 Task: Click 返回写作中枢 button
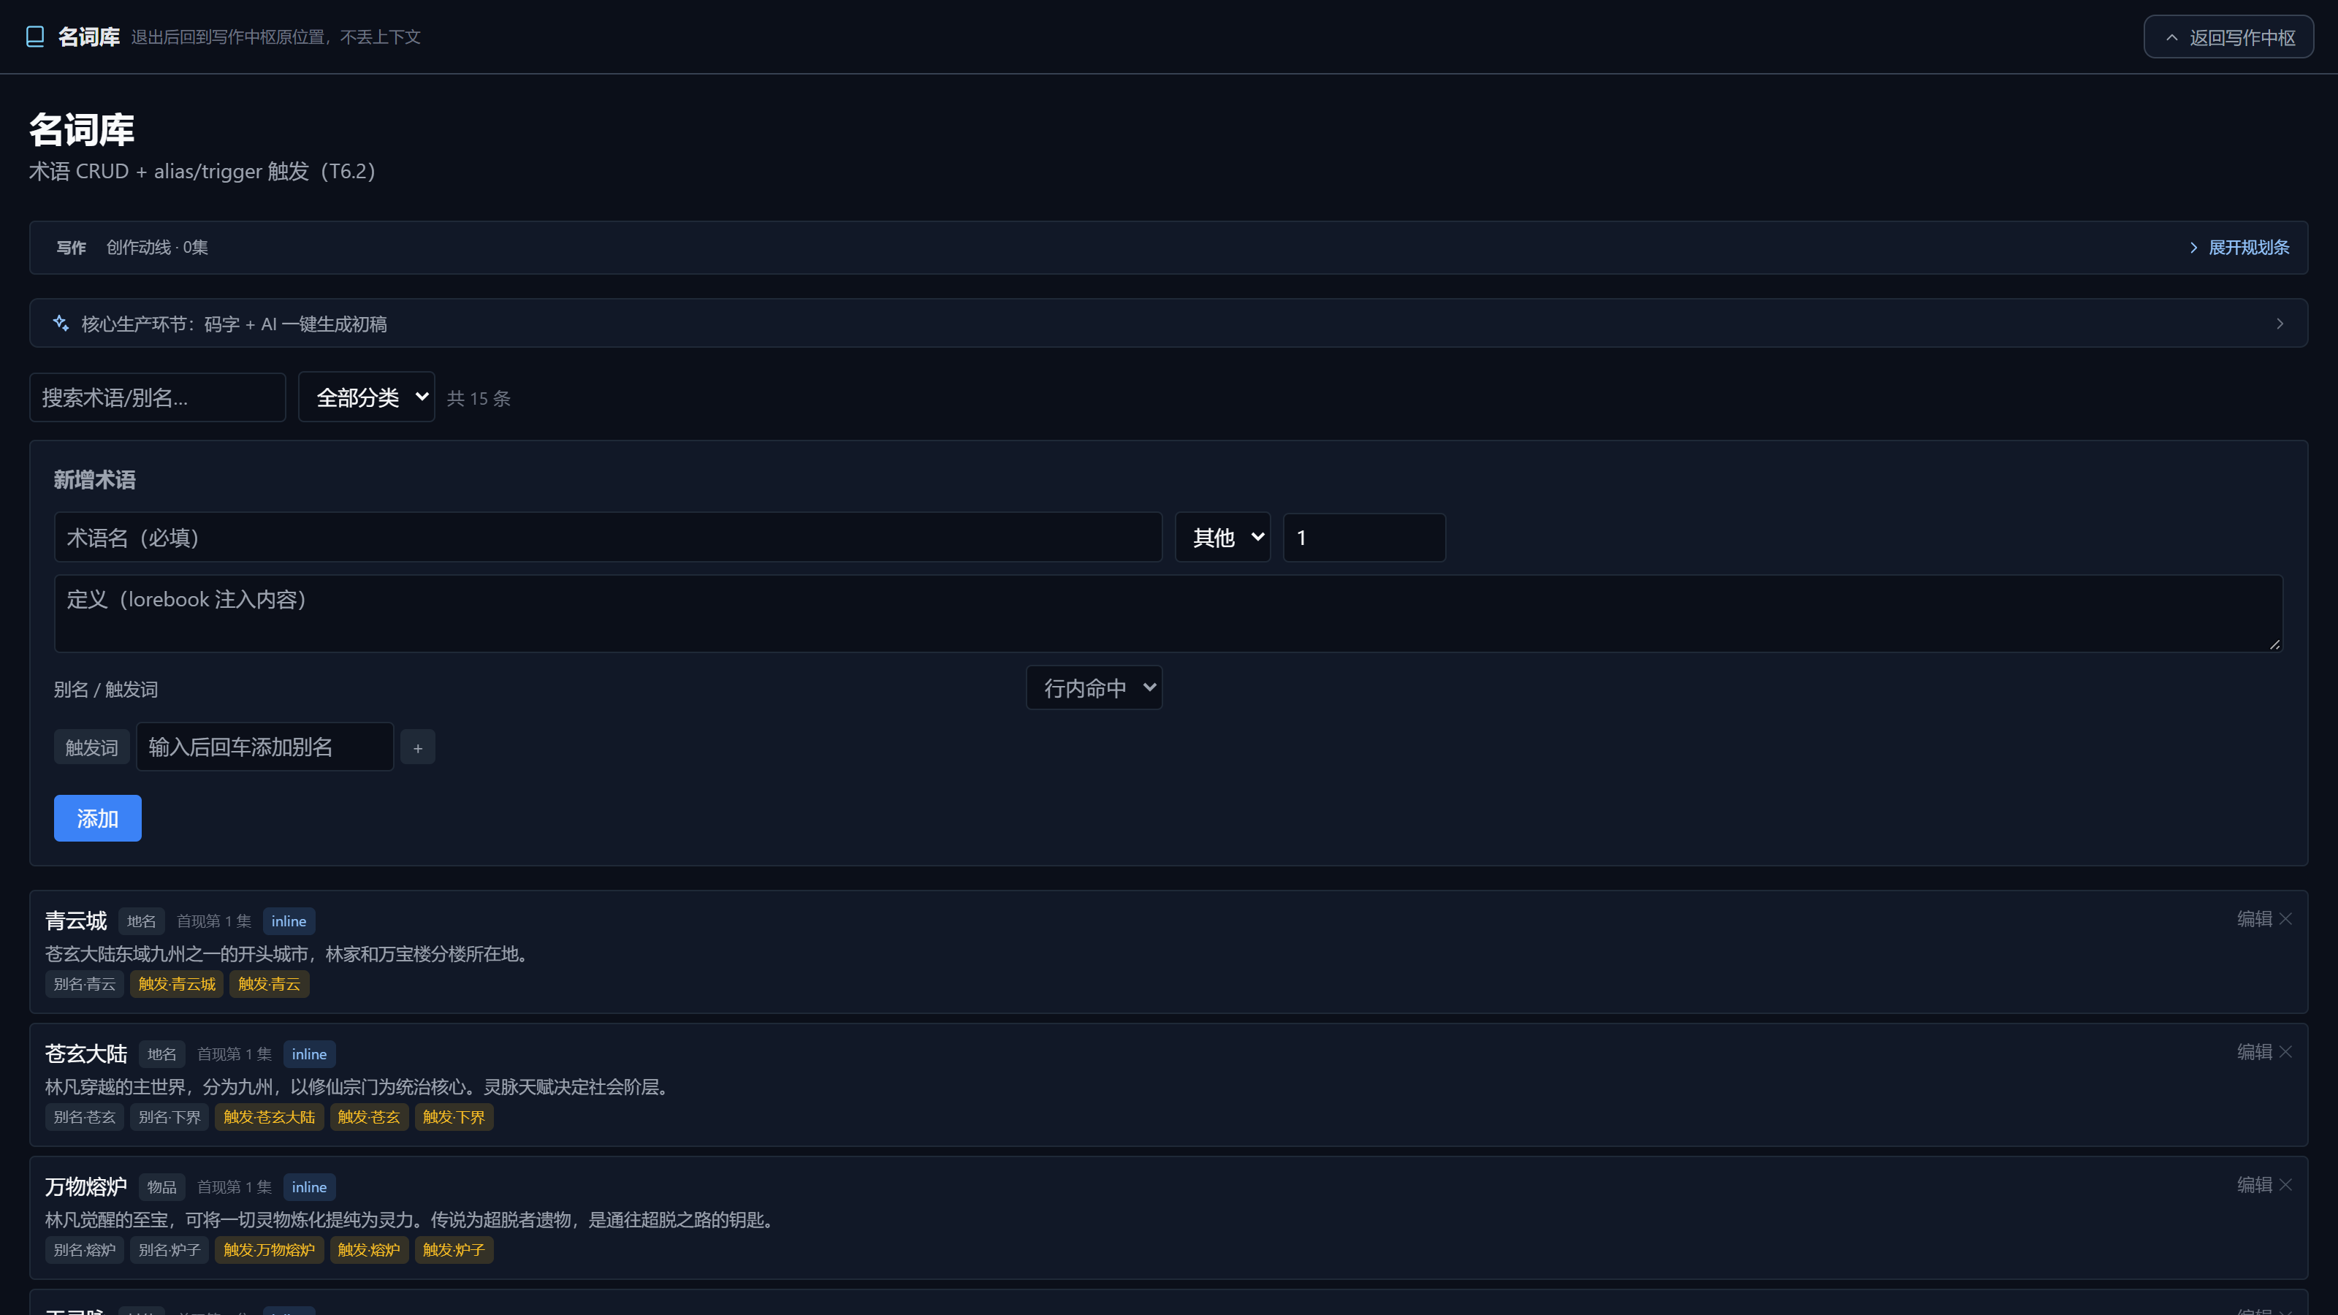2228,37
